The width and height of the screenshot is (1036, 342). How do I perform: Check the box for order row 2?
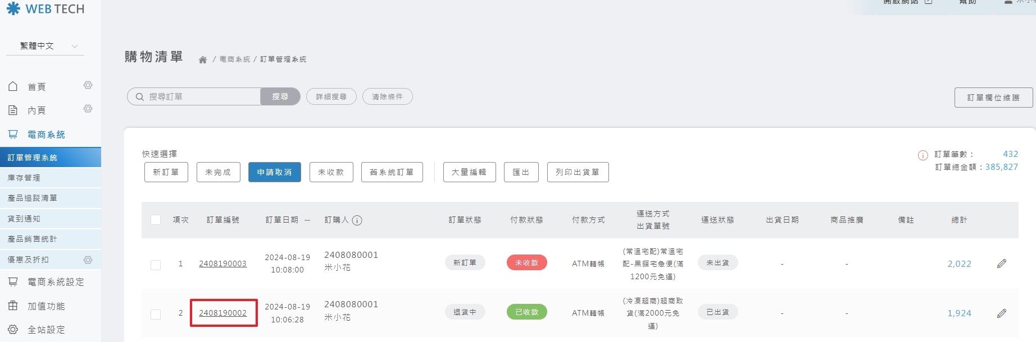click(156, 314)
